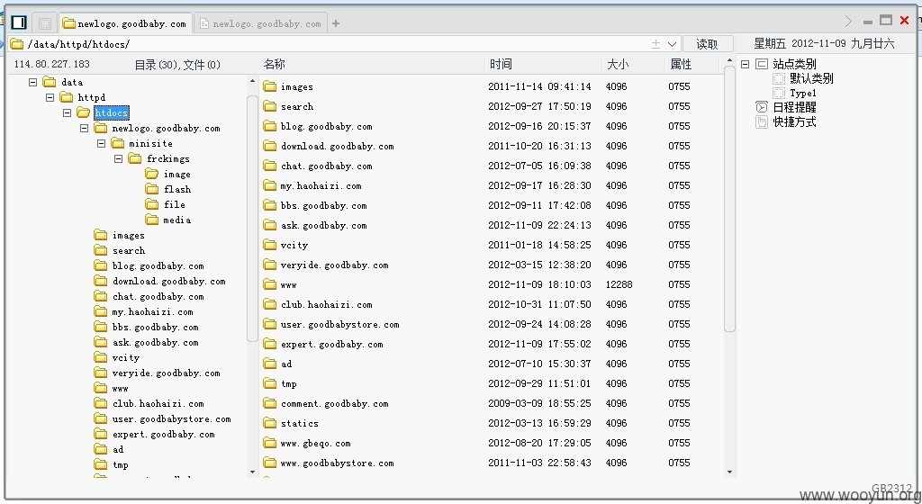
Task: Collapse the frckimgs tree node
Action: (x=118, y=158)
